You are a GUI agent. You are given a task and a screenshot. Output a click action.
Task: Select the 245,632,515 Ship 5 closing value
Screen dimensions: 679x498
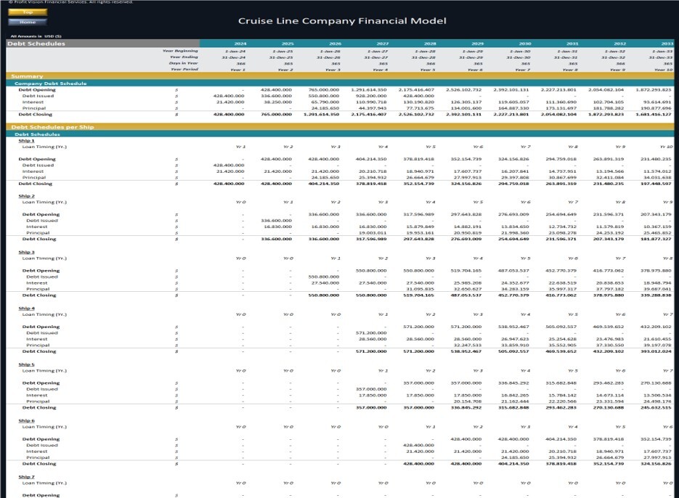coord(656,407)
